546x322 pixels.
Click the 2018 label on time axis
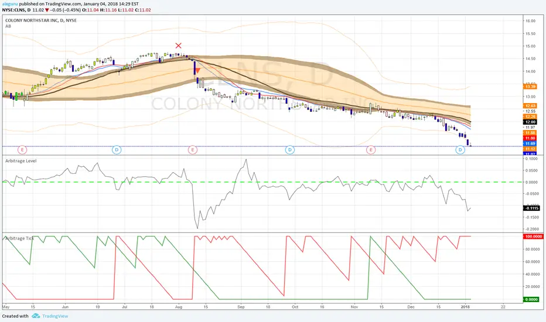point(465,307)
